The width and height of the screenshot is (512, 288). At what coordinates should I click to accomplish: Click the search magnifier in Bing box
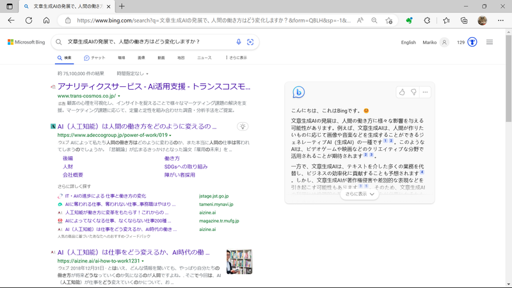pyautogui.click(x=58, y=42)
